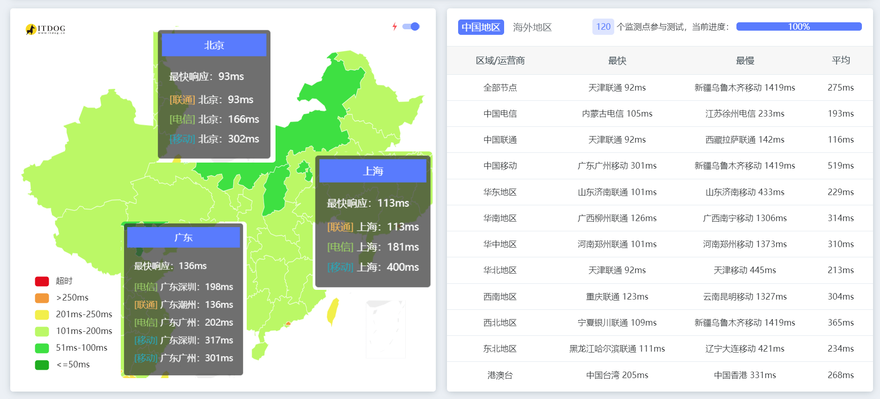Click the dark green <=50ms legend swatch

(x=42, y=365)
